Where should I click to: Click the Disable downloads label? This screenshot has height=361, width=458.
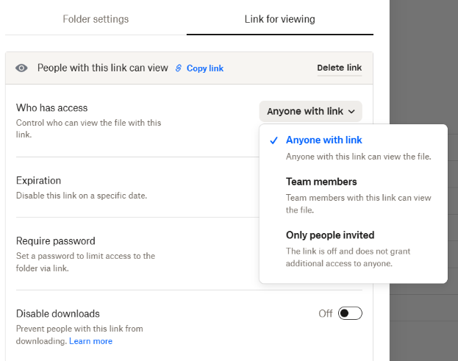58,314
